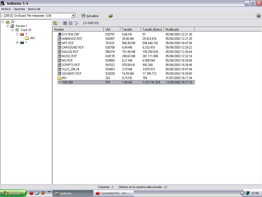Click the open image file folder icon
Screen dimensions: 262x197
point(111,16)
